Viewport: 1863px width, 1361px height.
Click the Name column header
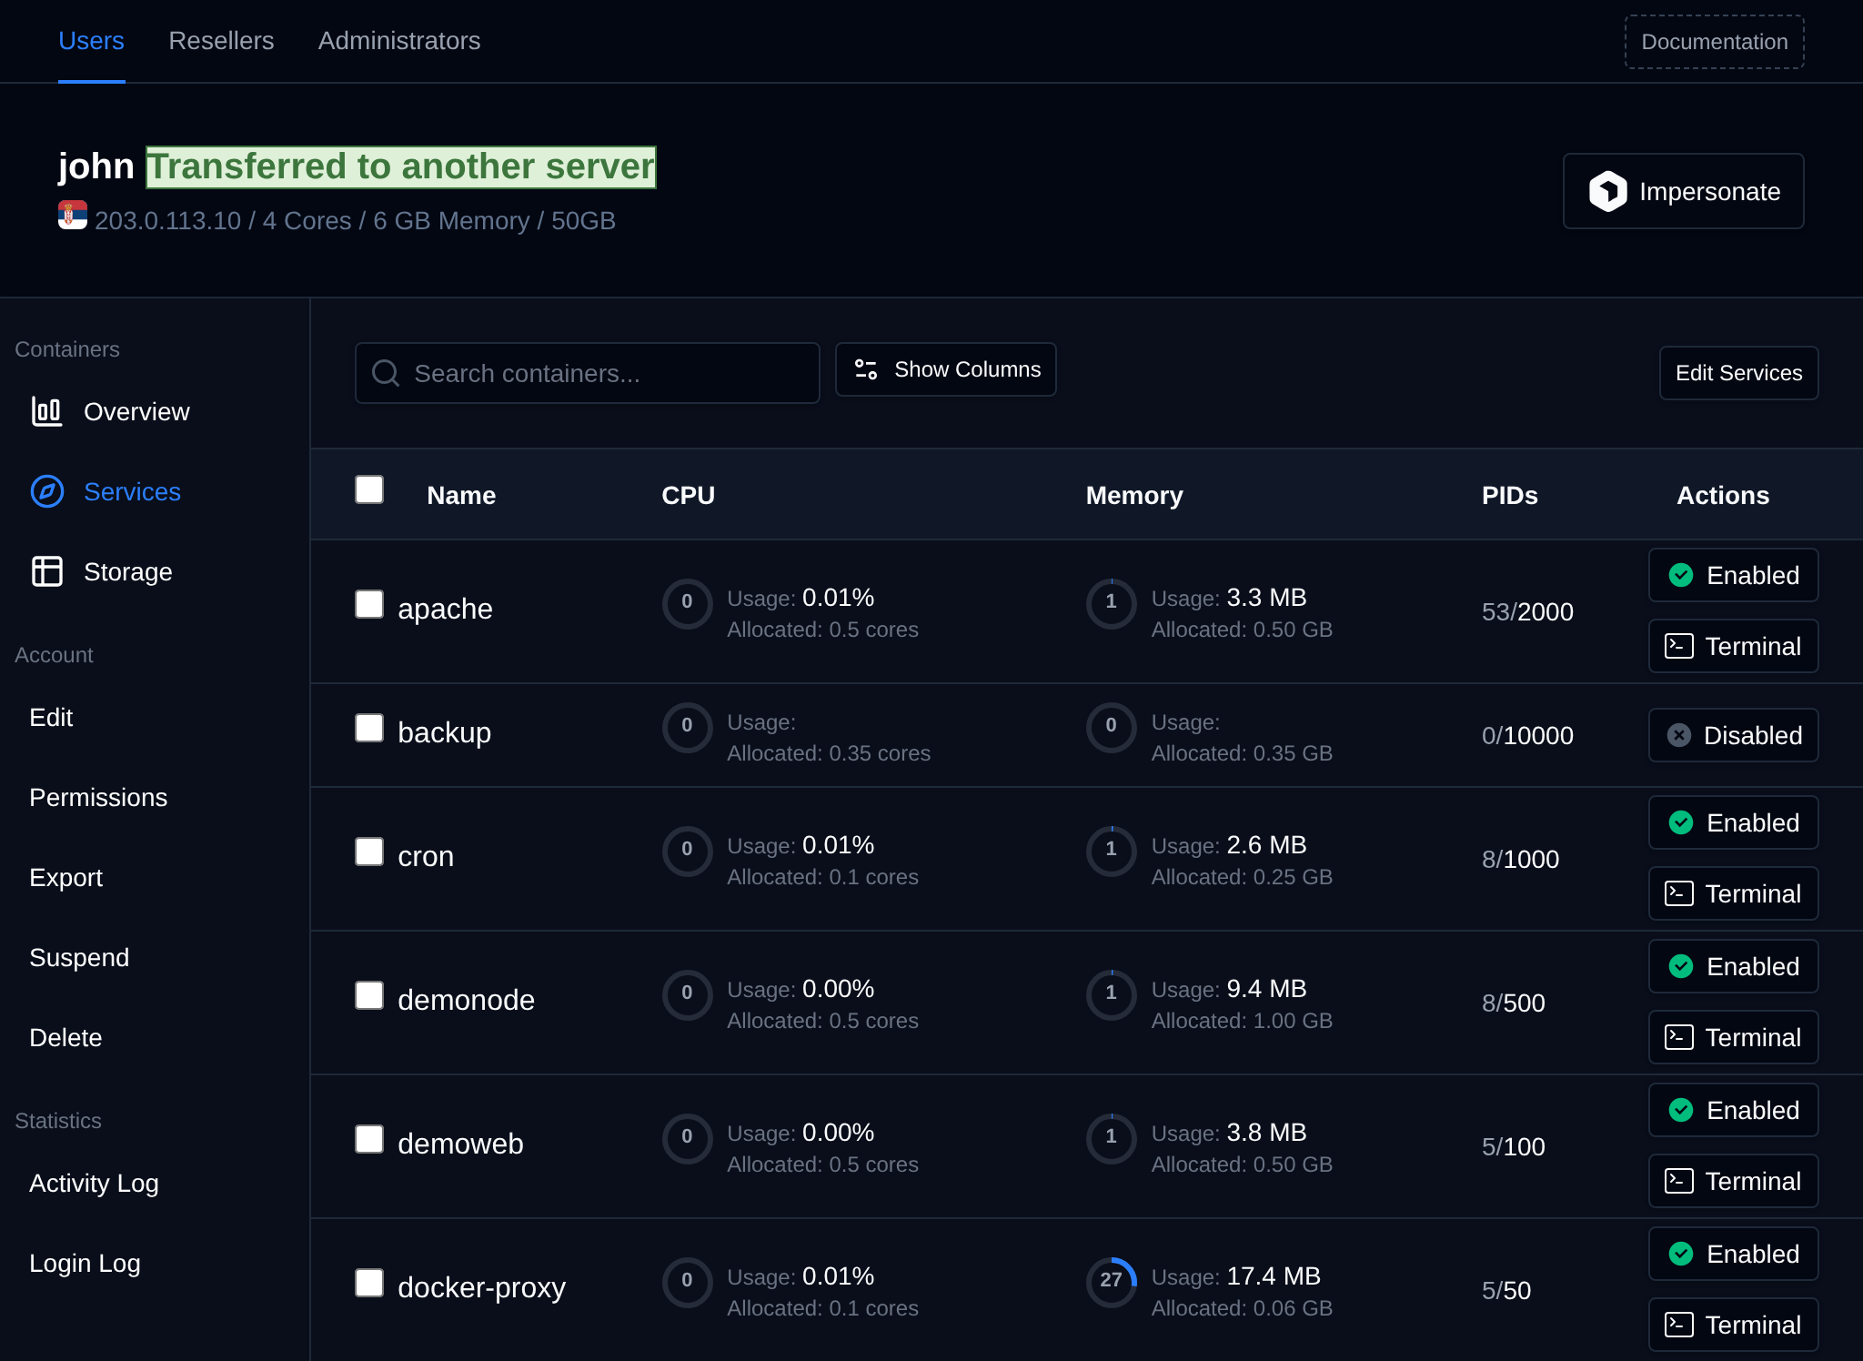(x=461, y=495)
